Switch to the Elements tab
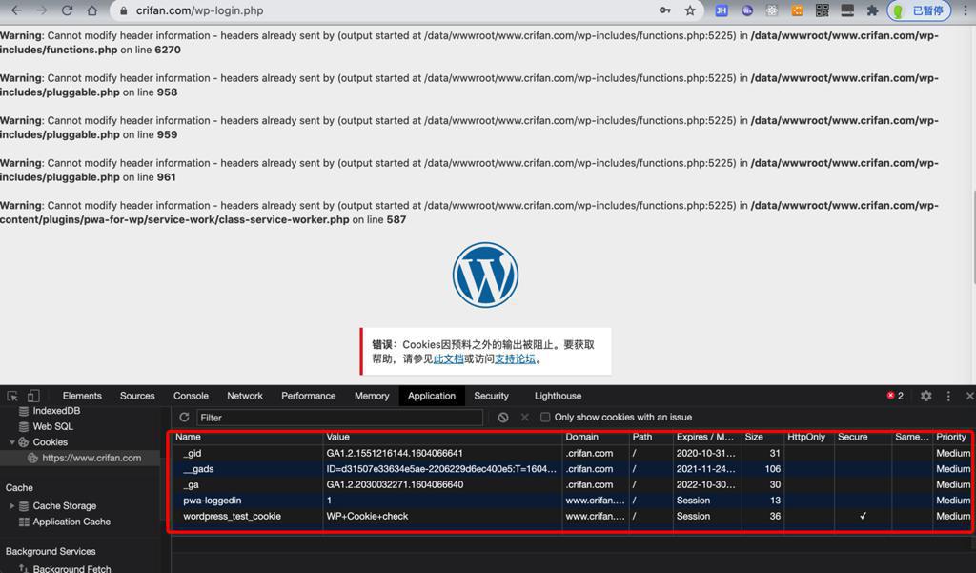 coord(82,396)
